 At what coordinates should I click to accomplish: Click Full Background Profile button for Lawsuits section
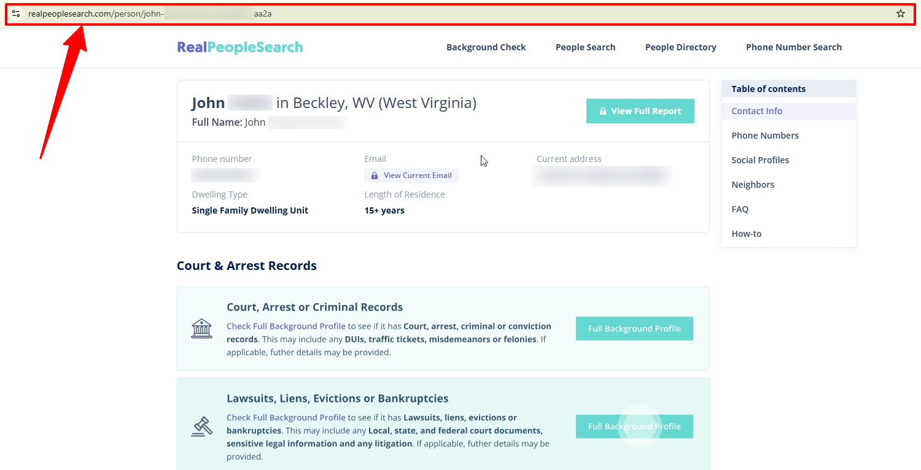634,426
